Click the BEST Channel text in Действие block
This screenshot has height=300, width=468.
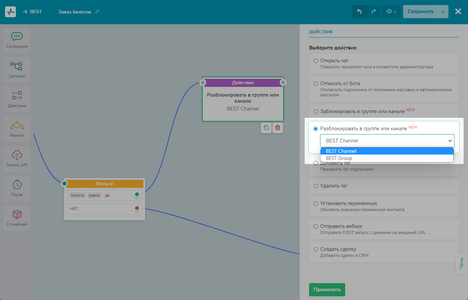[243, 108]
